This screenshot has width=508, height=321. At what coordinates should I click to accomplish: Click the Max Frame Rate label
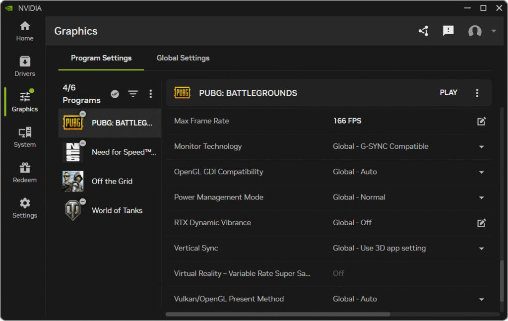point(201,121)
